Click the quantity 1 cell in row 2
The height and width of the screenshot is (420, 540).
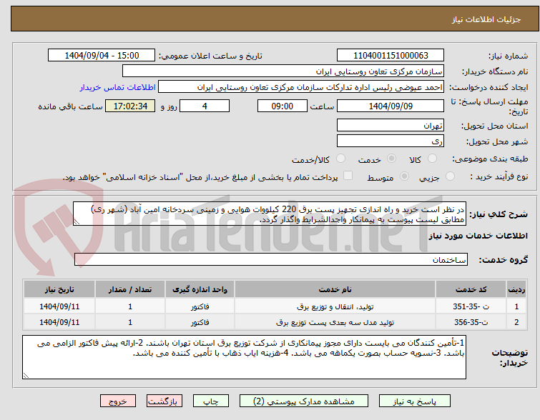(x=130, y=322)
